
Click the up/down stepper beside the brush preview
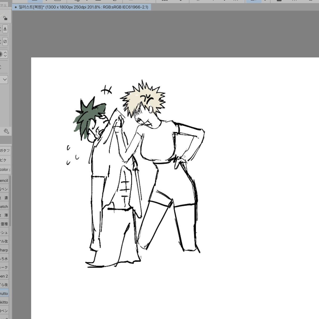[x=5, y=54]
